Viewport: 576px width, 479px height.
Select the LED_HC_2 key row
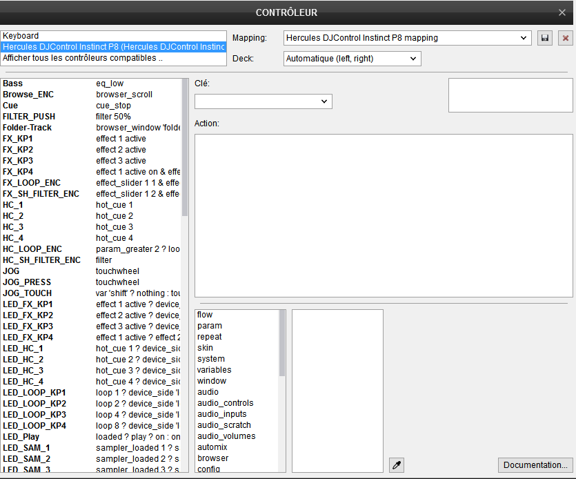[x=92, y=359]
